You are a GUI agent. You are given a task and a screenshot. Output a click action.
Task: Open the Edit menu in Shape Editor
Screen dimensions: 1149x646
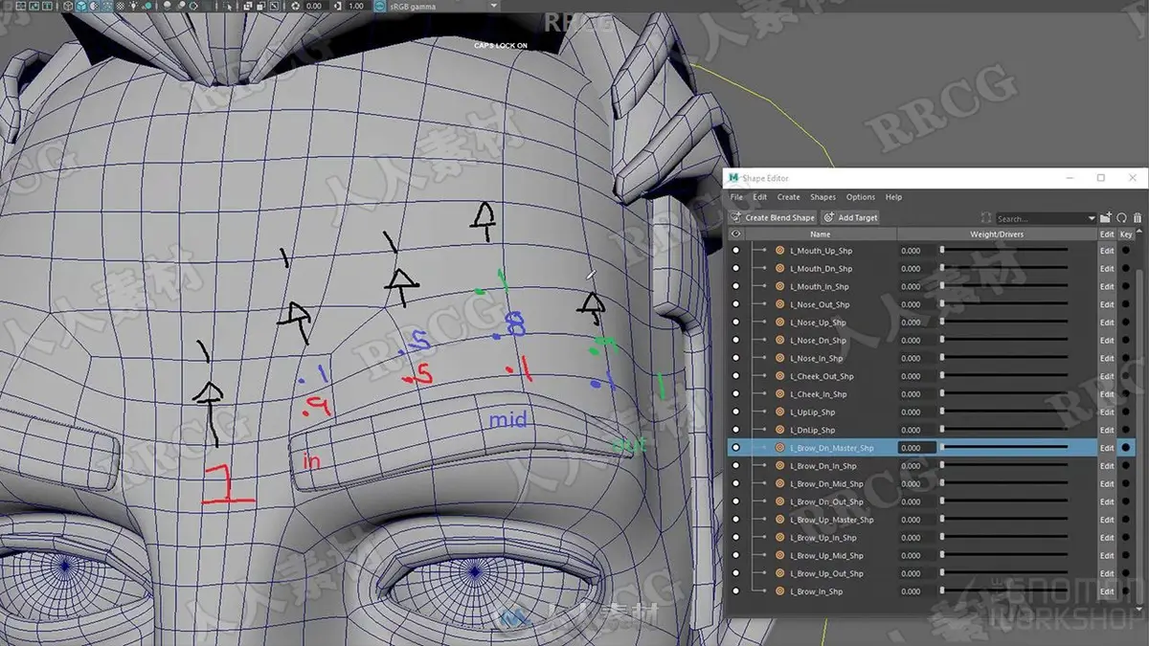(759, 197)
